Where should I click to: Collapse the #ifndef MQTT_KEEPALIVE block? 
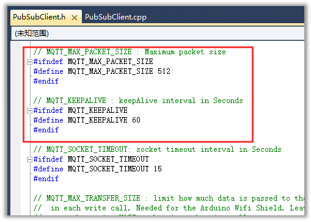click(x=29, y=110)
